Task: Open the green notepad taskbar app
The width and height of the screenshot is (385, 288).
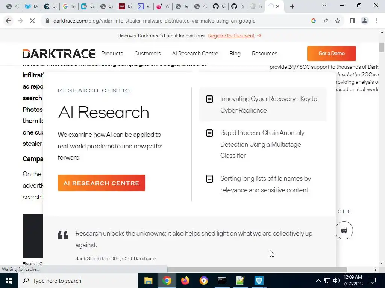Action: 240,280
